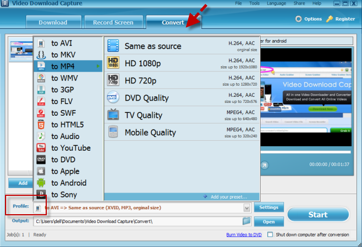Click the output folder browse icon
The height and width of the screenshot is (247, 362).
click(247, 221)
